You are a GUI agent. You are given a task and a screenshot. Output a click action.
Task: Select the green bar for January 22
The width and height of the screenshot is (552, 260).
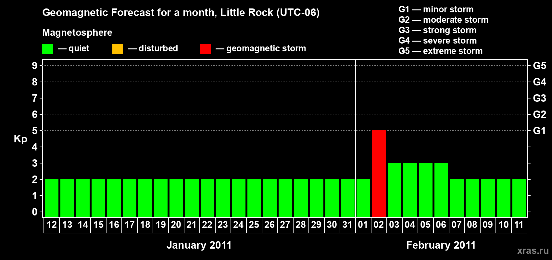tap(207, 198)
